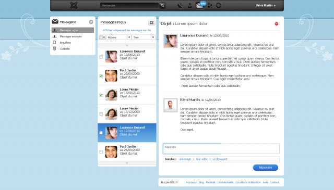Image resolution: width=334 pixels, height=190 pixels.
Task: Open the Trier sort dropdown
Action: coord(144,37)
